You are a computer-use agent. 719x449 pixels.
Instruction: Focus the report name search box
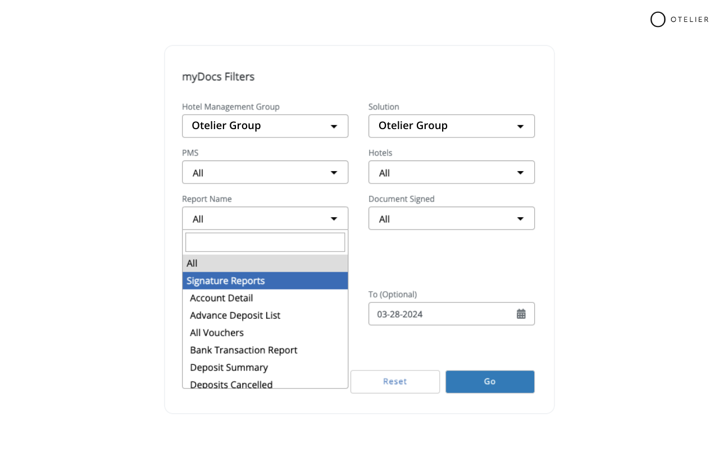click(265, 242)
